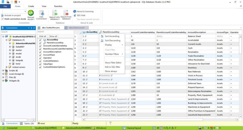This screenshot has width=243, height=130.
Task: Click the localhost\SQLEXPRESS server icon
Action: [x=6, y=37]
